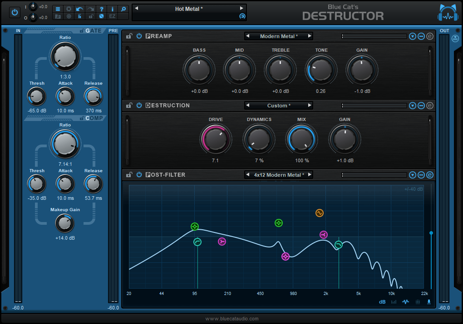Click the orange filter node on EQ graph
This screenshot has height=324, width=463.
point(319,213)
